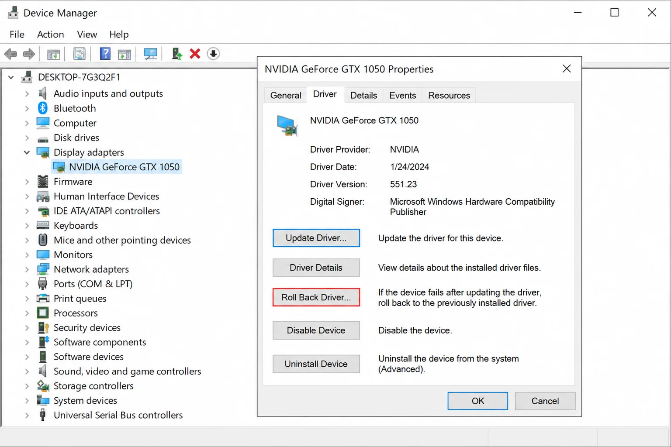Expand the Monitors category

27,254
